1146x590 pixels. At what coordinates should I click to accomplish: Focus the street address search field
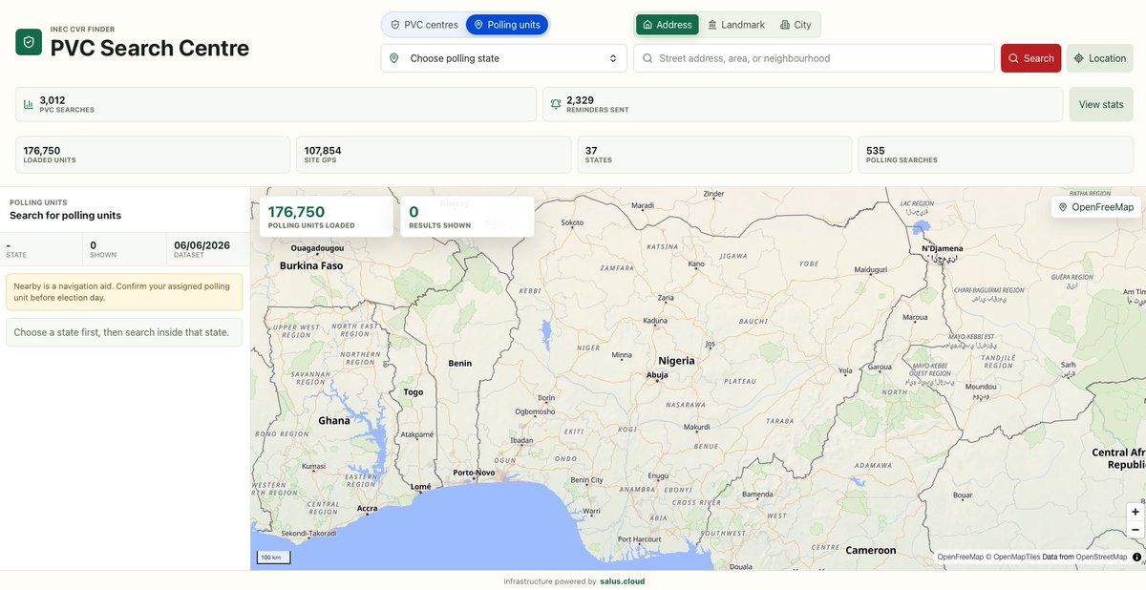coord(814,58)
